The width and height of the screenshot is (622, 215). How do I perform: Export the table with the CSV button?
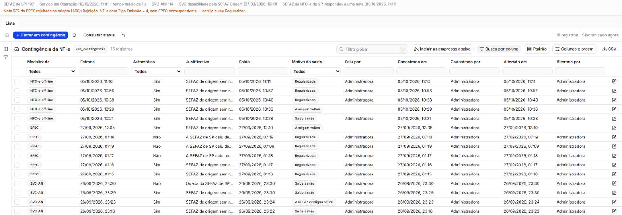click(609, 49)
